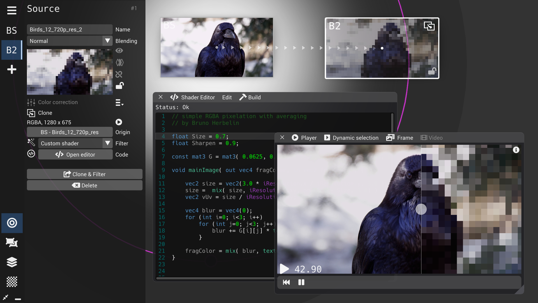Click the clone icon on the B2 preview
The image size is (538, 303).
coord(430,26)
